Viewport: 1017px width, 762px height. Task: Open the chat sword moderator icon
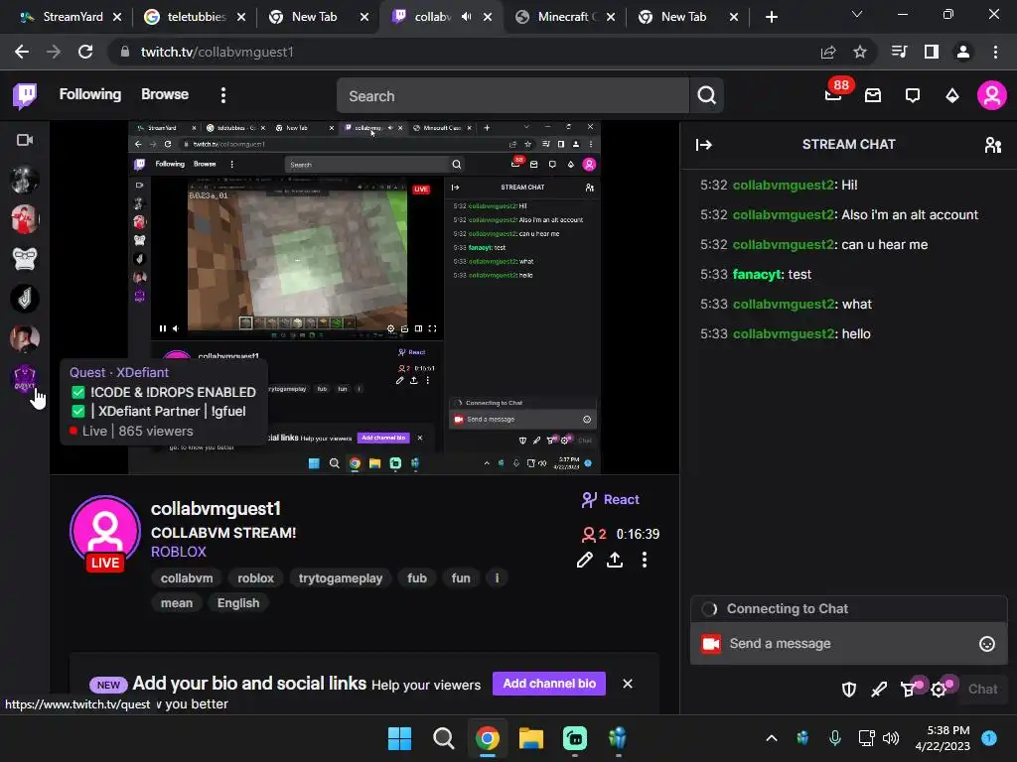(879, 690)
